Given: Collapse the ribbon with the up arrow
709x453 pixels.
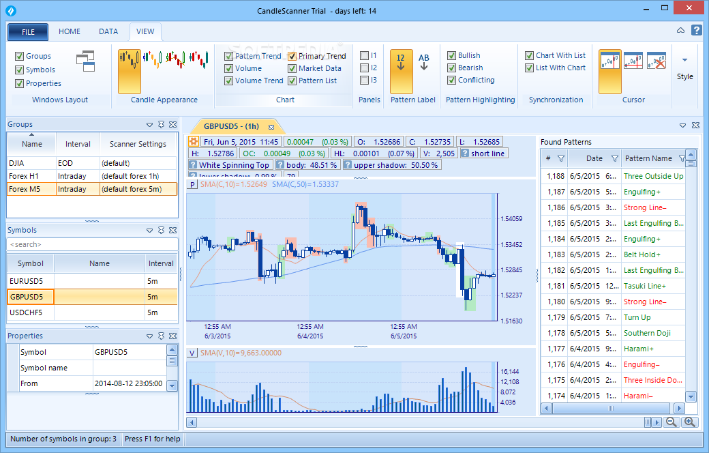Looking at the screenshot, I should (x=680, y=30).
